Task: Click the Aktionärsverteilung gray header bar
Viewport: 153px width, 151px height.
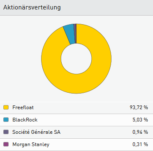Action: (76, 7)
